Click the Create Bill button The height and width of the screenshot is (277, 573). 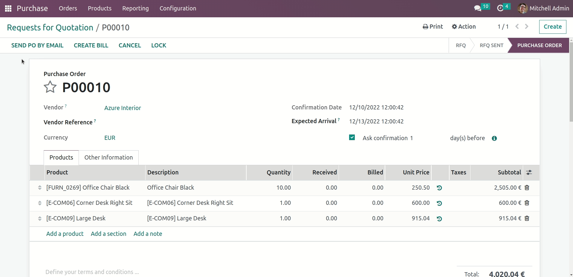point(91,45)
